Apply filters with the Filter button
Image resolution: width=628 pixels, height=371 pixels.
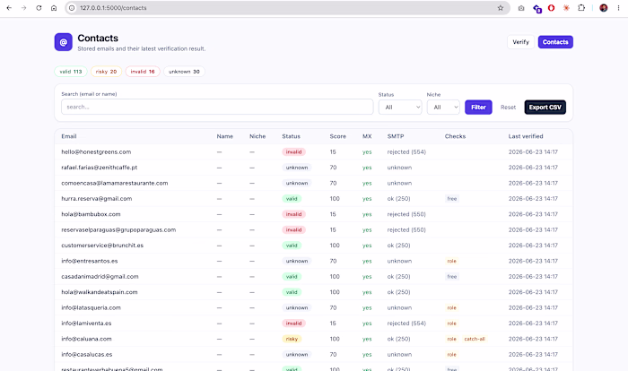(478, 108)
